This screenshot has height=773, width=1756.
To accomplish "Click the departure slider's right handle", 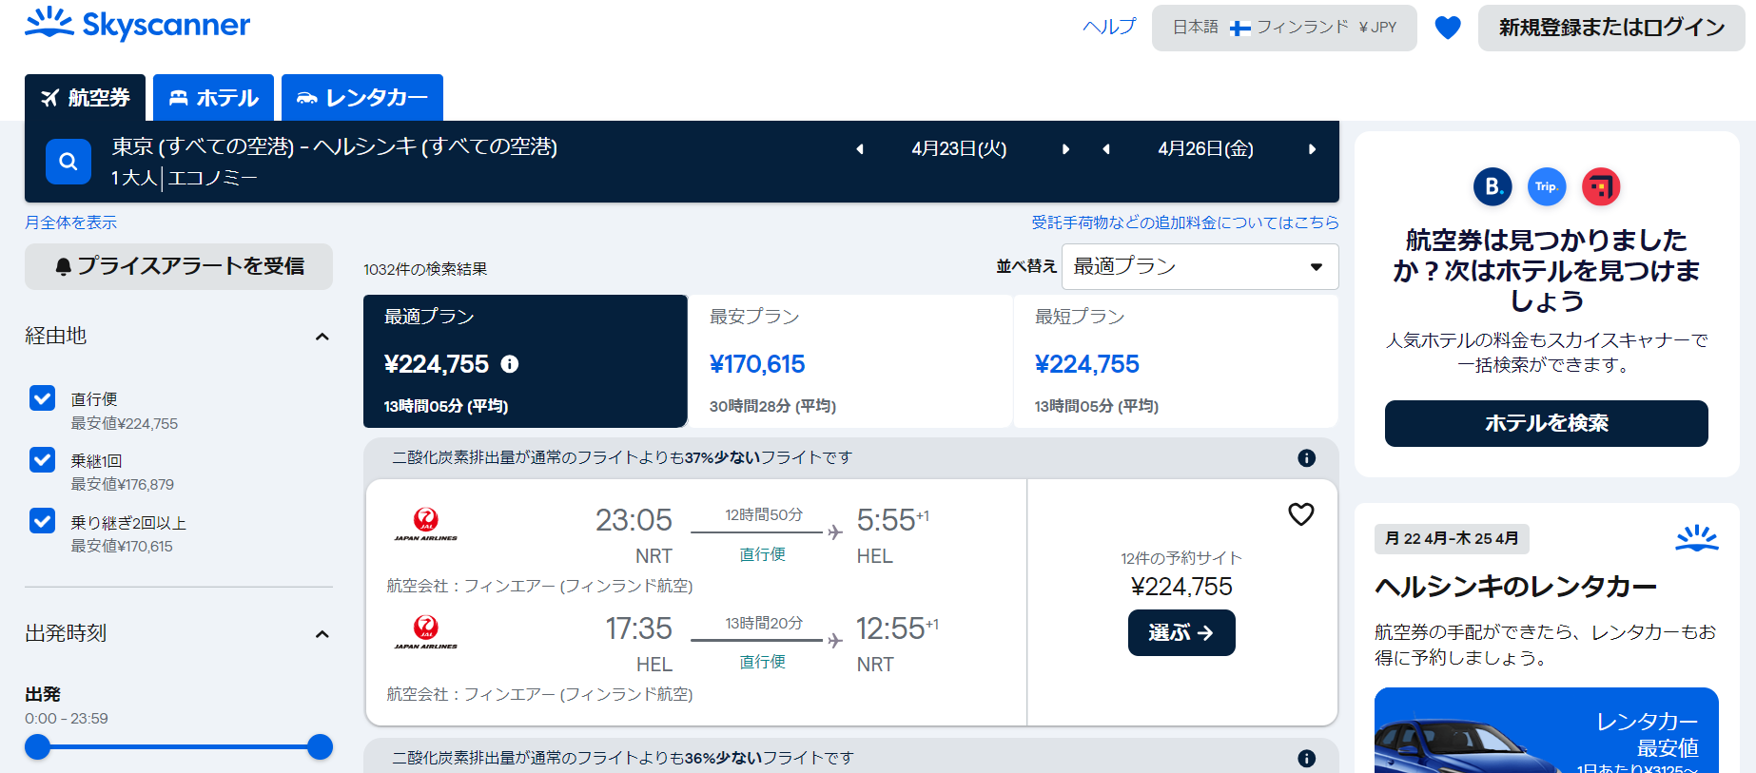I will pos(321,747).
